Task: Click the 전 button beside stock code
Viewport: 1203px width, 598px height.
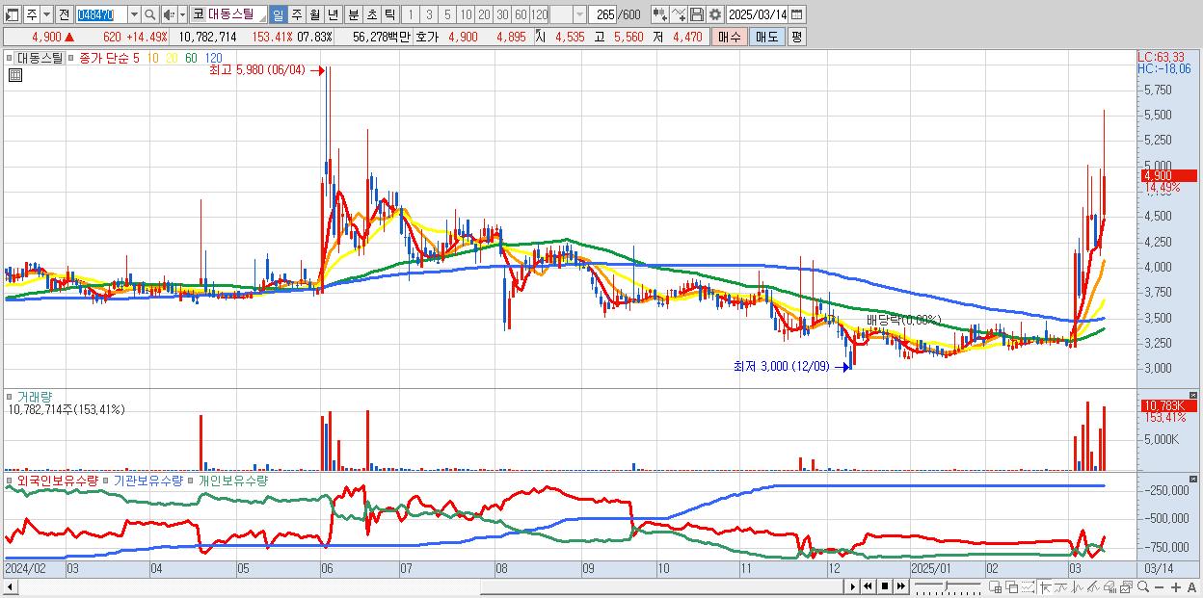Action: click(x=64, y=14)
